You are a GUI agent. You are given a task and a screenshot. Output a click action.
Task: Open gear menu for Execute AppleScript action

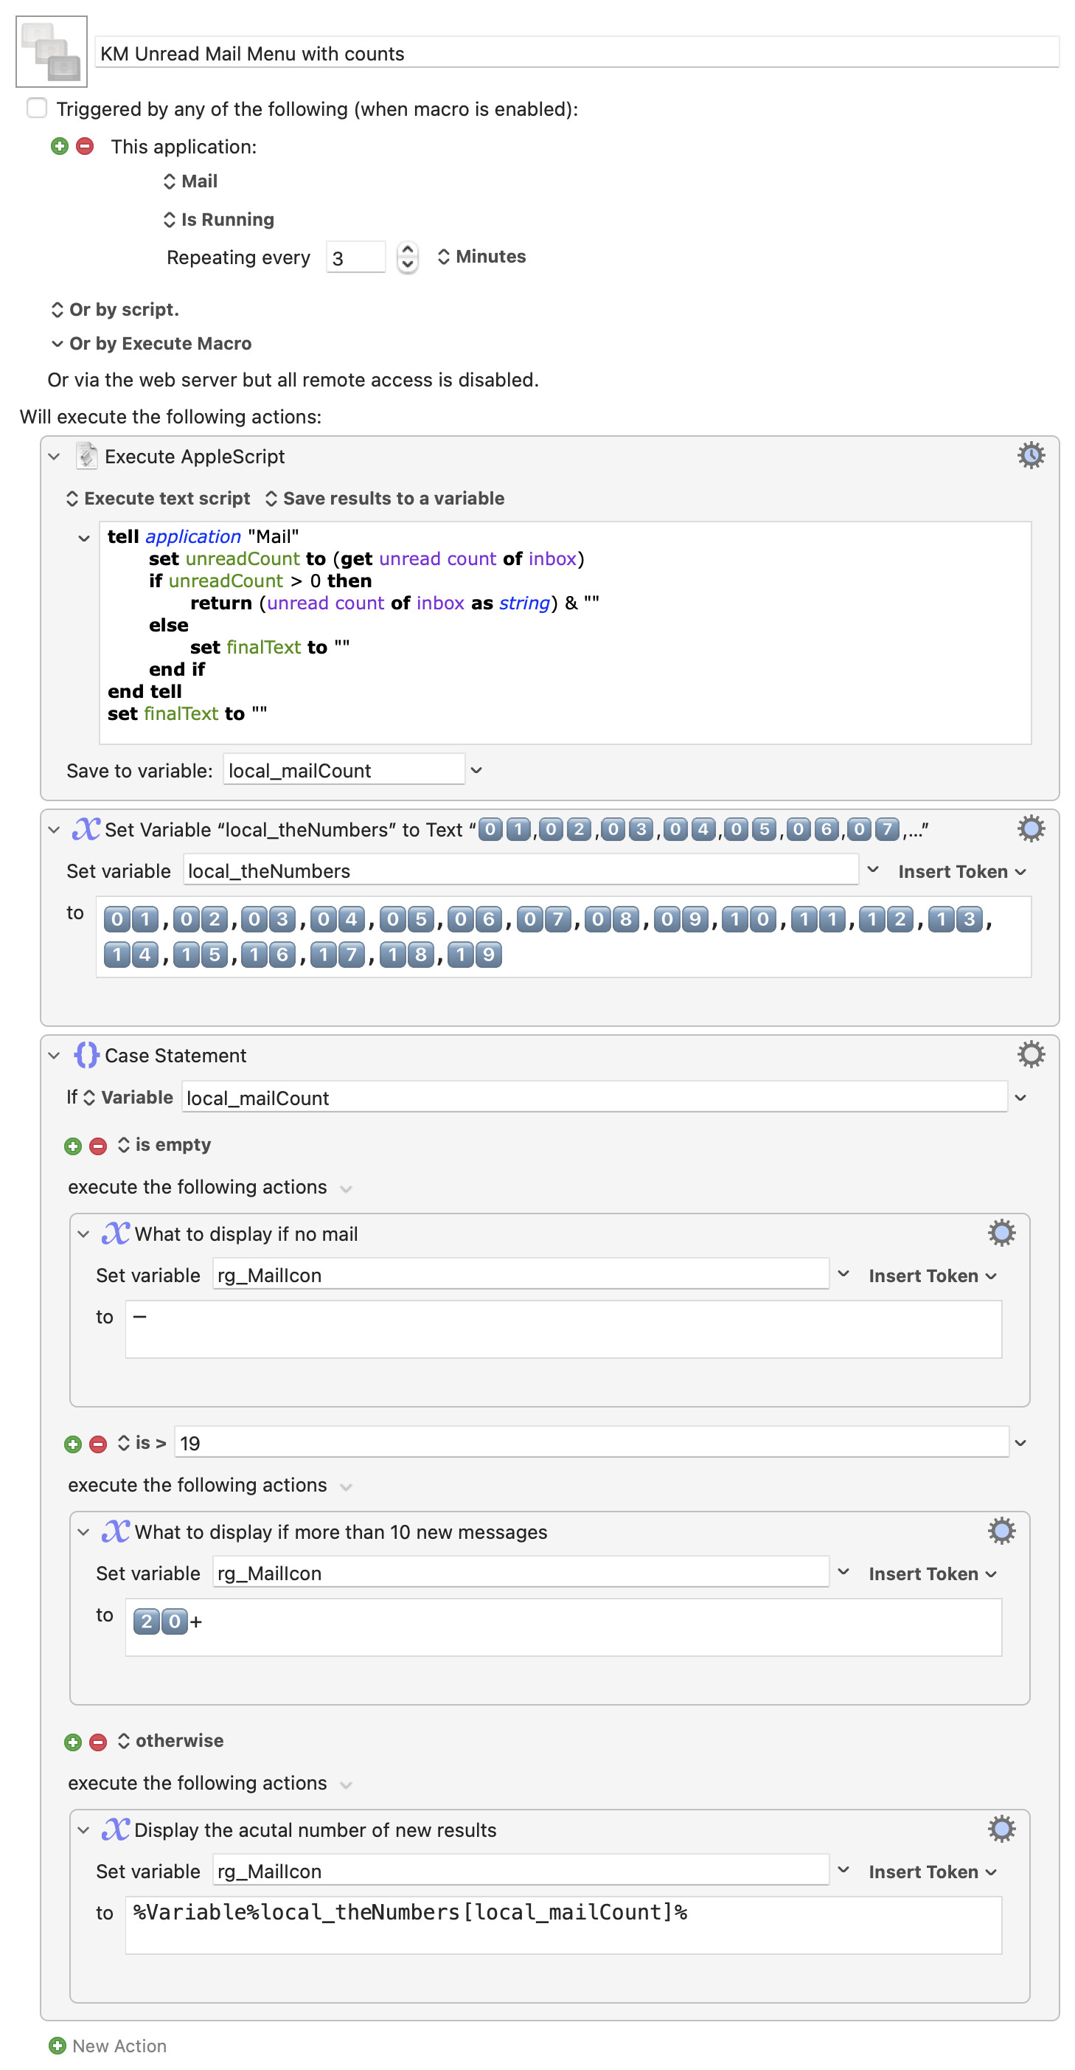(1031, 456)
